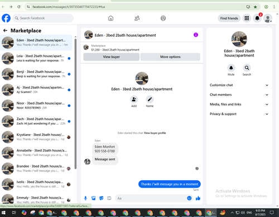Viewport: 279px width, 217px height.
Task: Open Krystiane conversation in the list
Action: [36, 137]
